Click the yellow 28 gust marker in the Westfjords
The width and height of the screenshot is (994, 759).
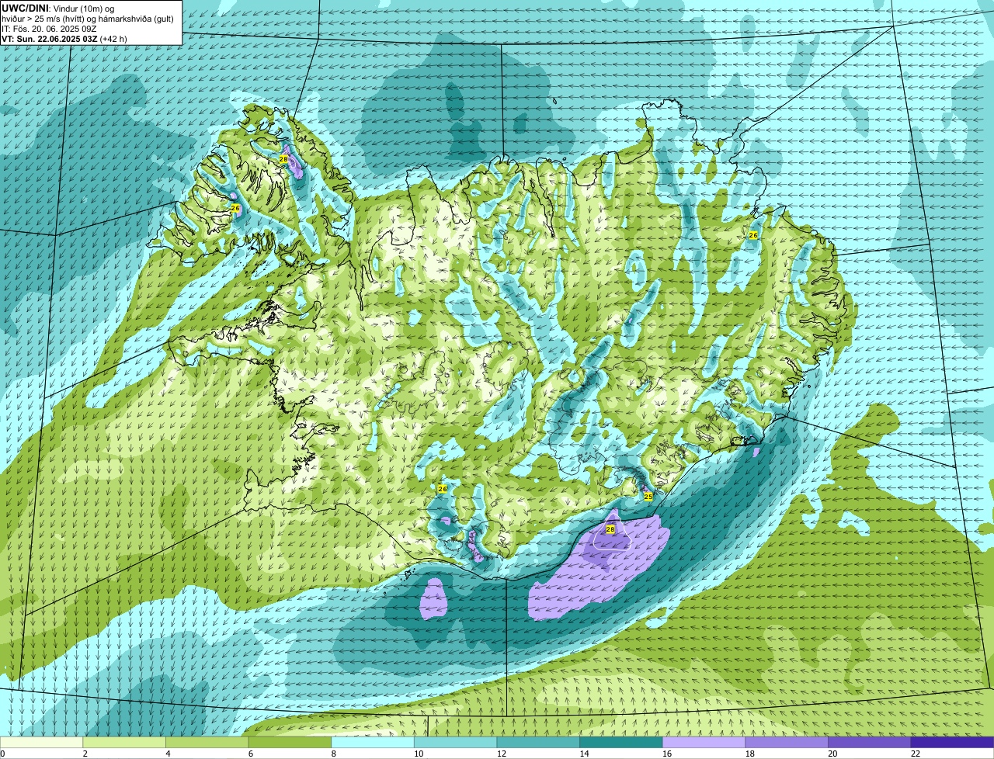283,159
